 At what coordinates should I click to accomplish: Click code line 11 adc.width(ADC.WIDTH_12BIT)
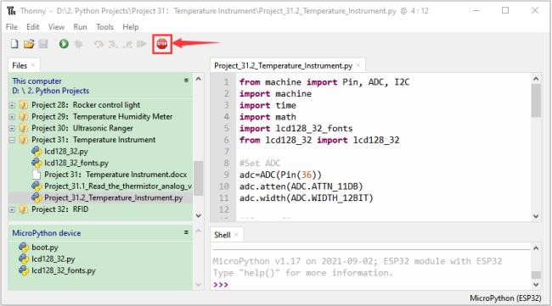click(307, 198)
